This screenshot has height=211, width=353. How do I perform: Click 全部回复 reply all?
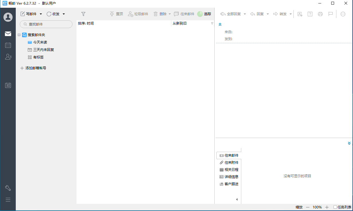click(230, 14)
